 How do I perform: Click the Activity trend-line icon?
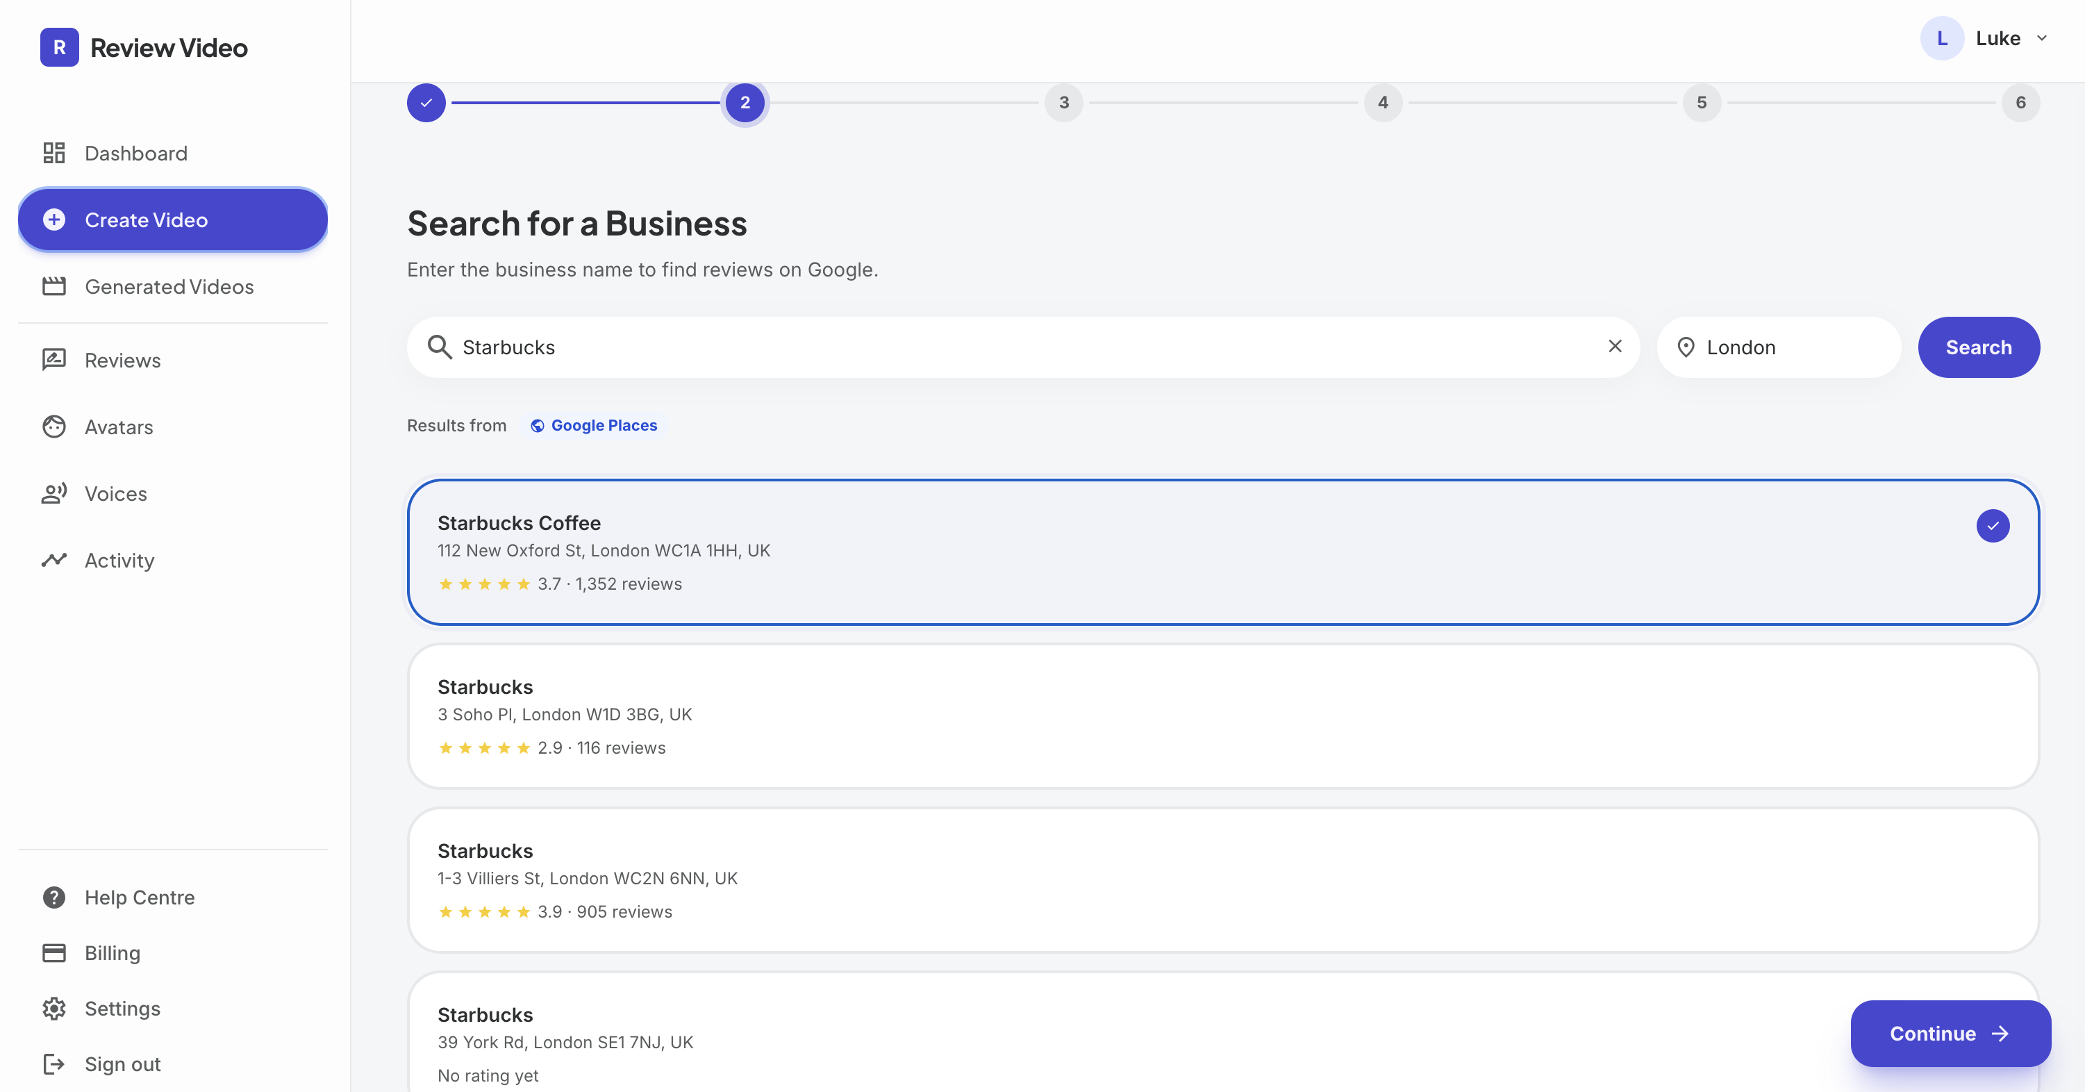54,560
